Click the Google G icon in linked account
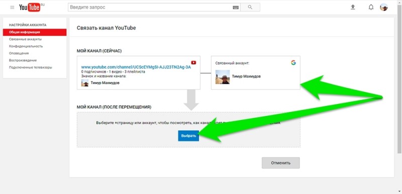402x194 pixels. pyautogui.click(x=293, y=62)
